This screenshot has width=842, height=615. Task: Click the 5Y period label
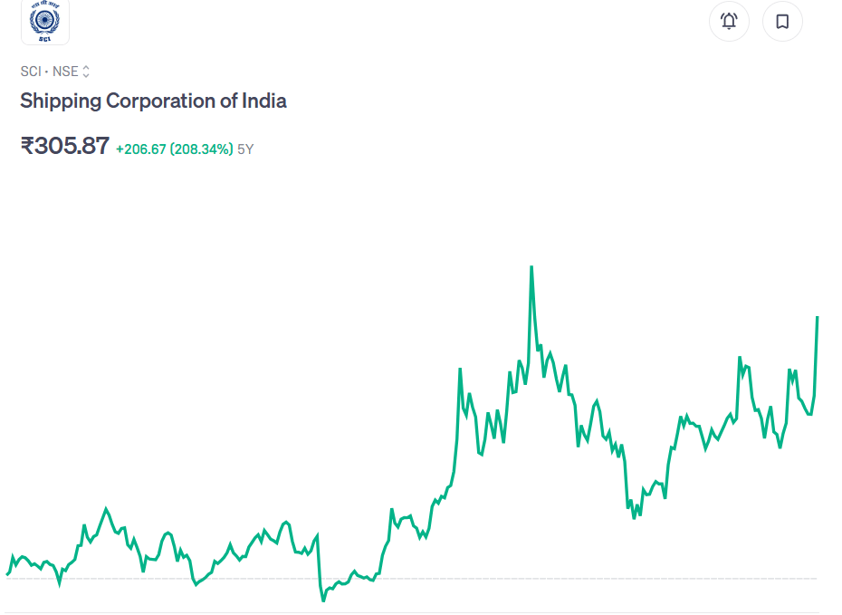(x=245, y=149)
